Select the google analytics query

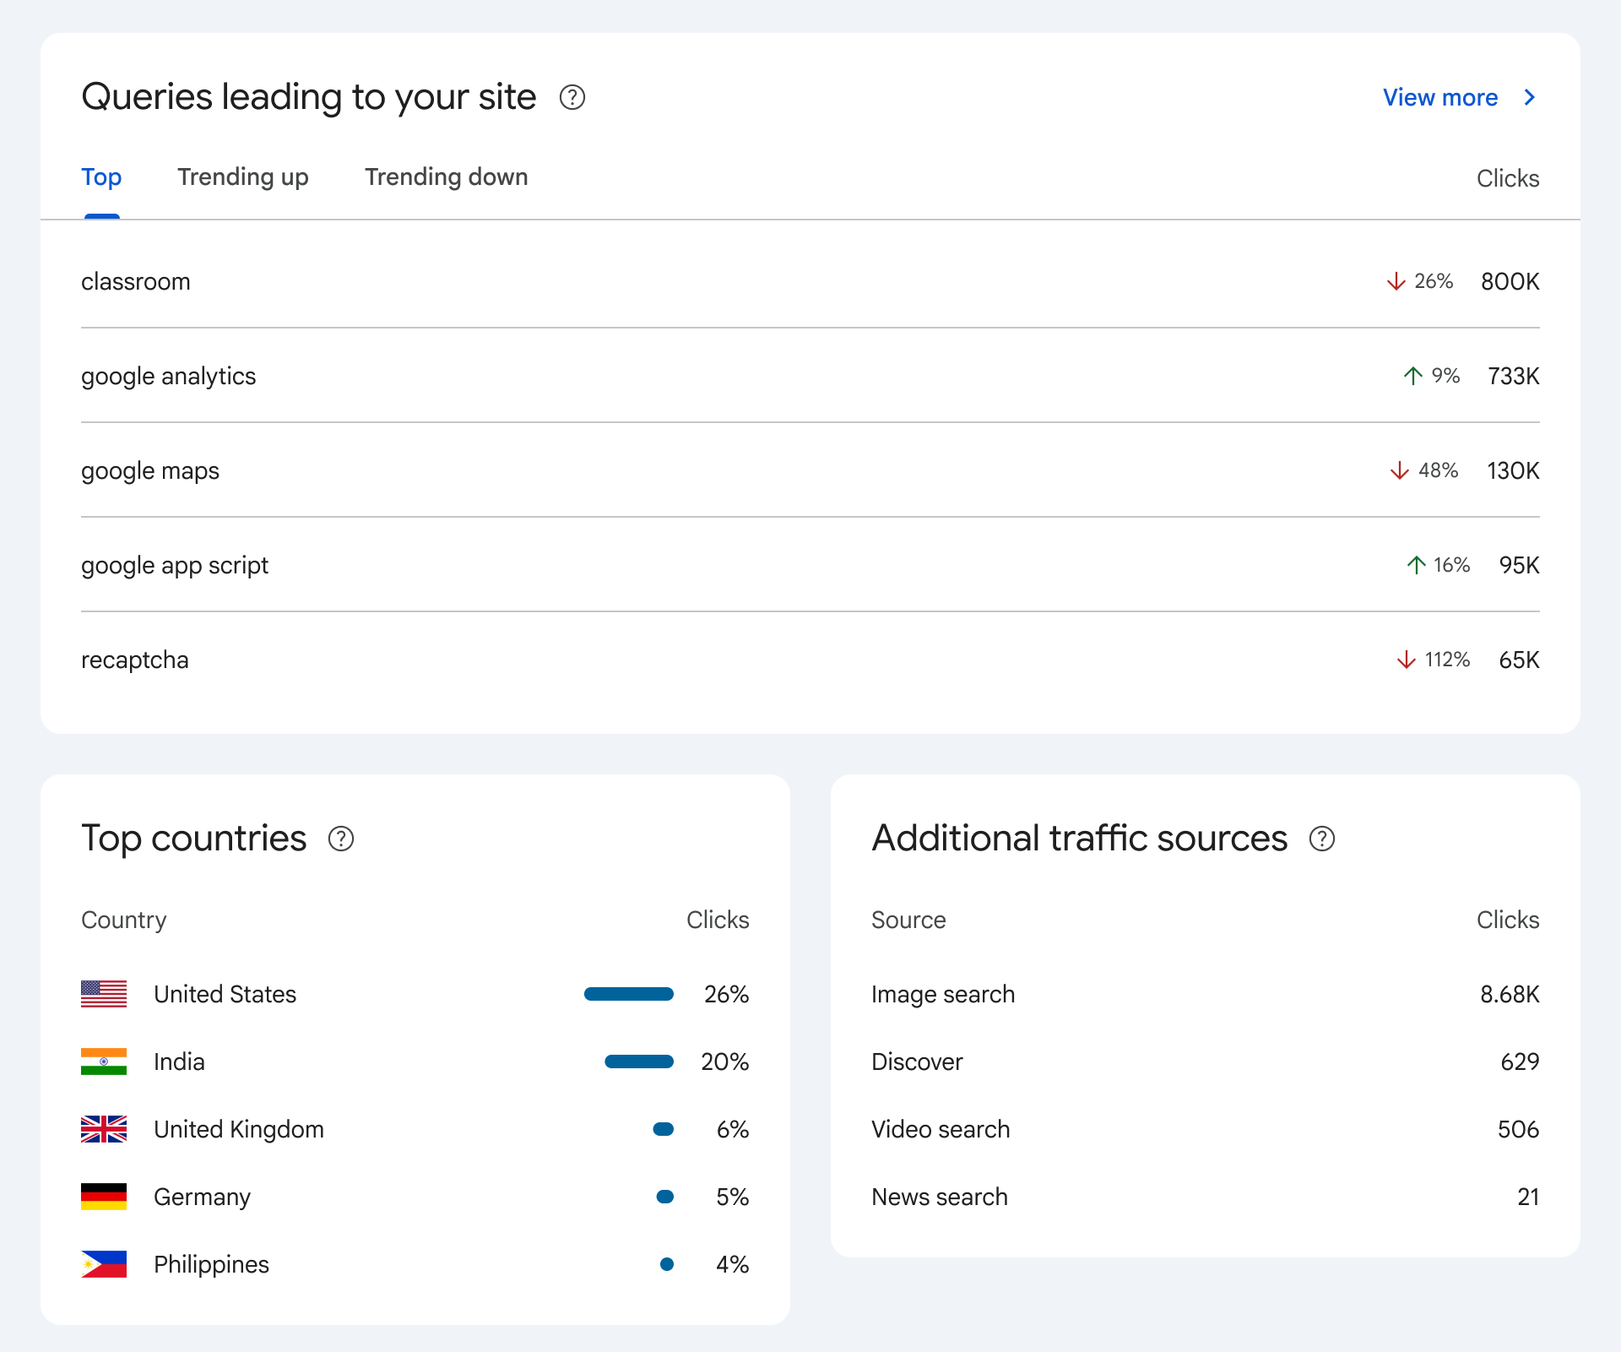(169, 376)
